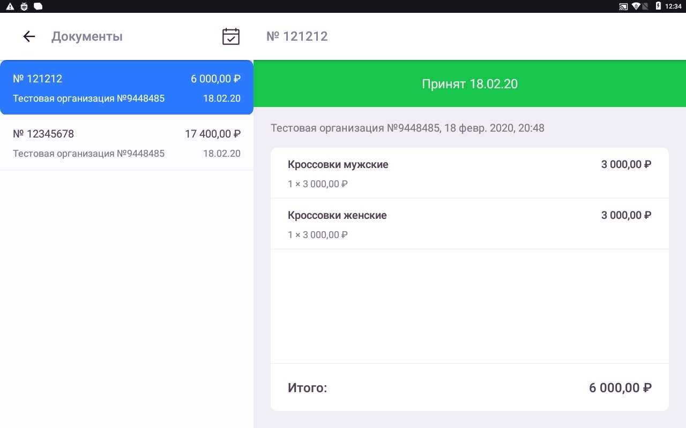The height and width of the screenshot is (428, 686).
Task: Tap the Документы header title
Action: click(87, 36)
